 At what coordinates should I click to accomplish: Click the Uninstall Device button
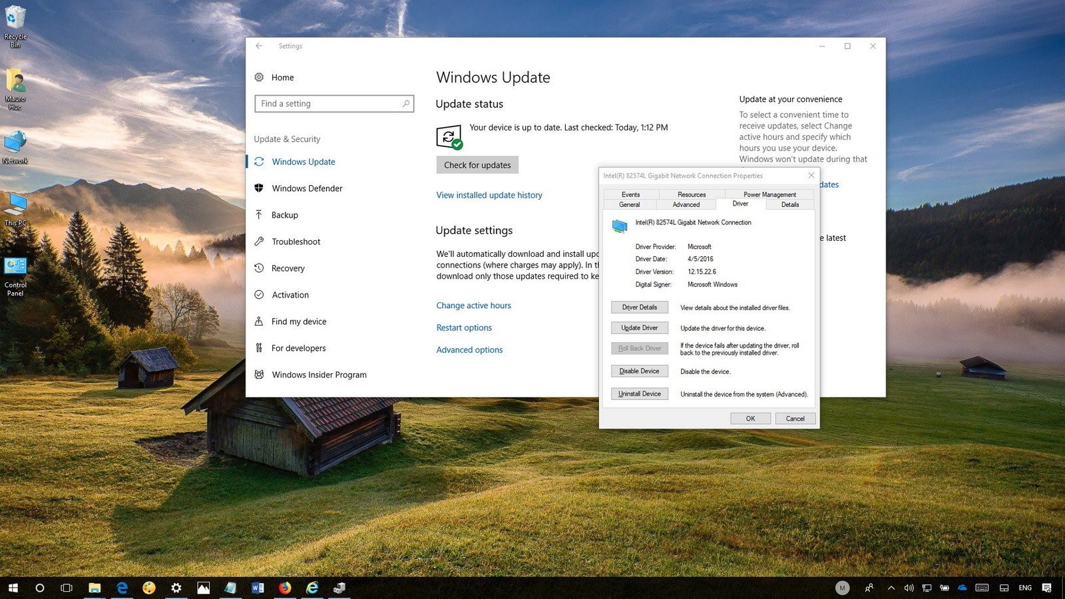tap(640, 394)
